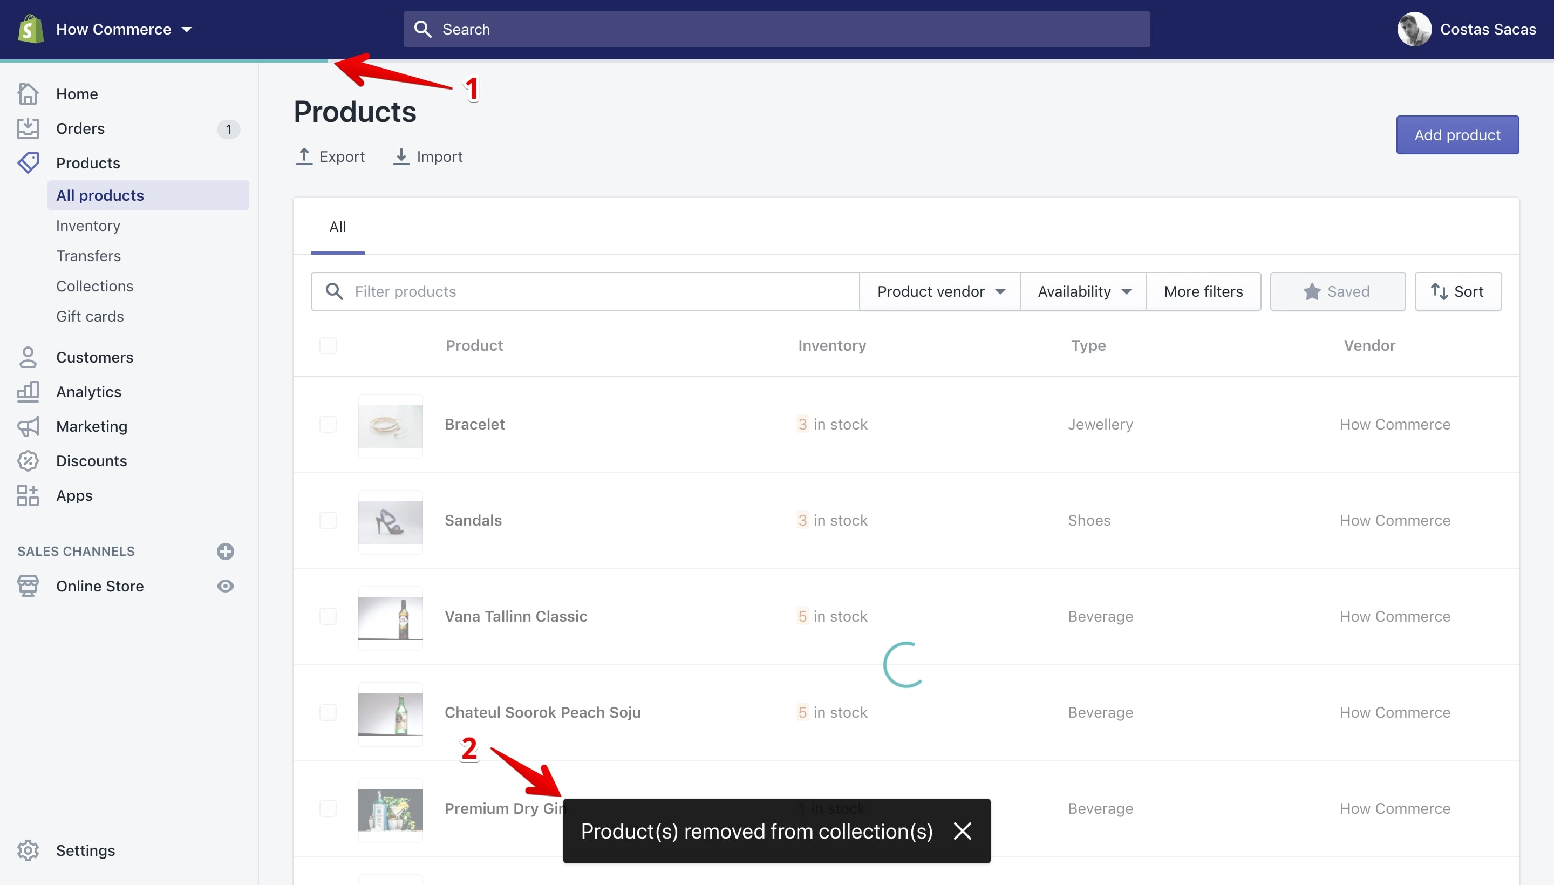Open Collections submenu item
This screenshot has width=1554, height=885.
click(94, 287)
